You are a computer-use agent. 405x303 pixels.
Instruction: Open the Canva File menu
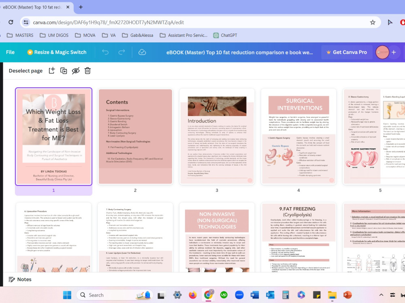[x=11, y=52]
